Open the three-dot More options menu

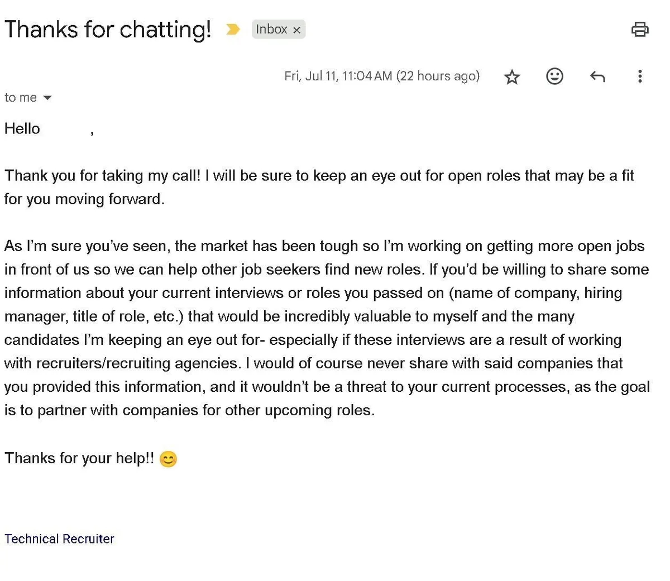(x=640, y=76)
